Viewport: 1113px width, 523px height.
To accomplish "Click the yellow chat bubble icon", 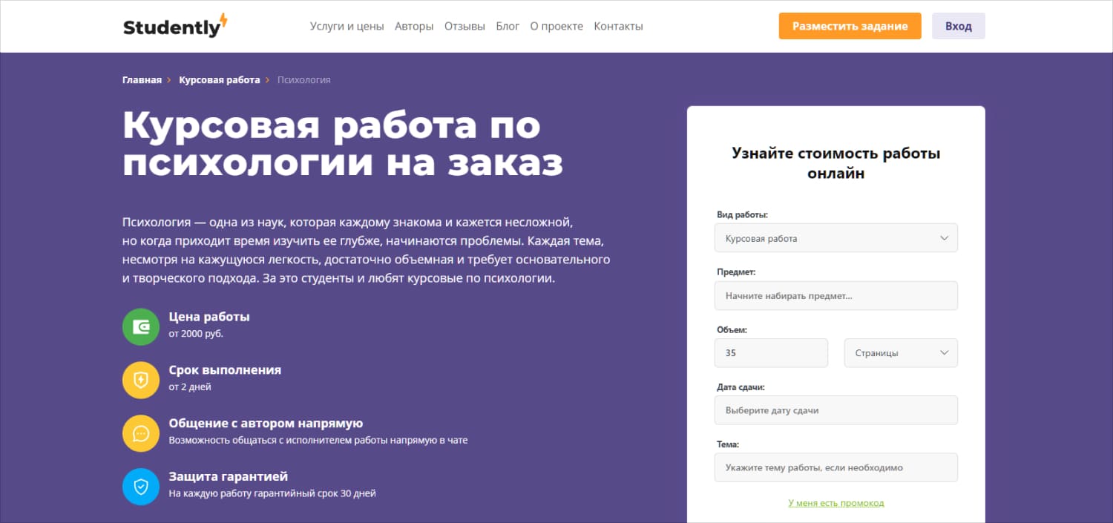I will pos(141,433).
